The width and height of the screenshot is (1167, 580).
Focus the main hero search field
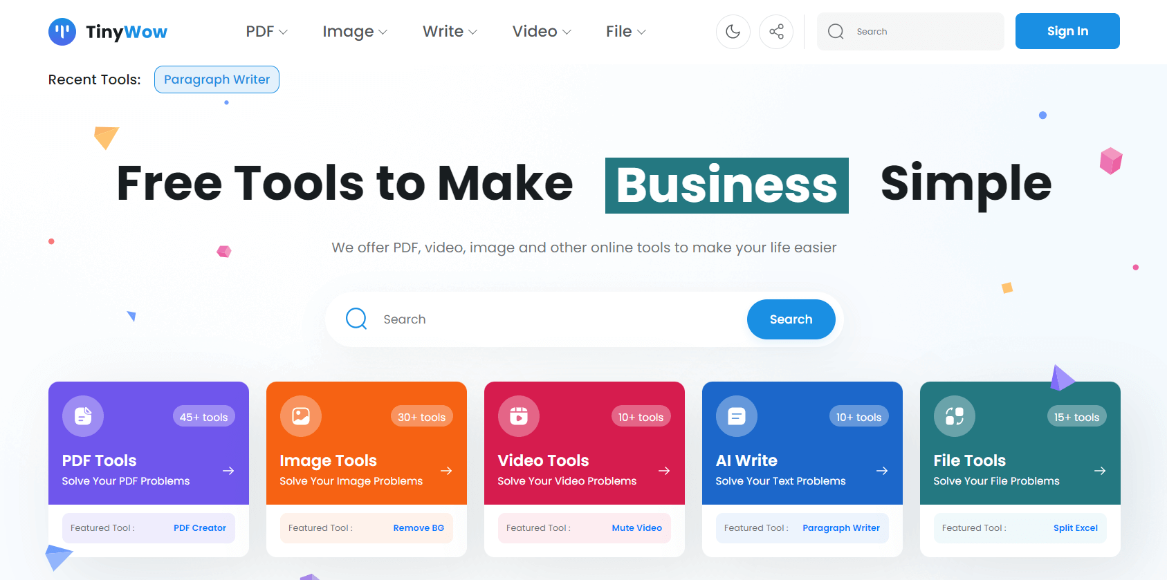coord(553,319)
